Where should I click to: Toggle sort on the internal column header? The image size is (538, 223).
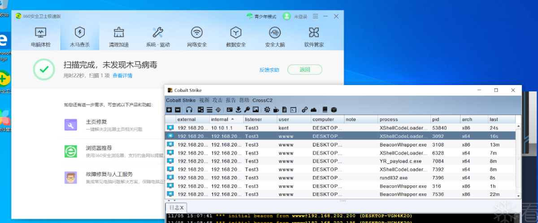click(226, 120)
